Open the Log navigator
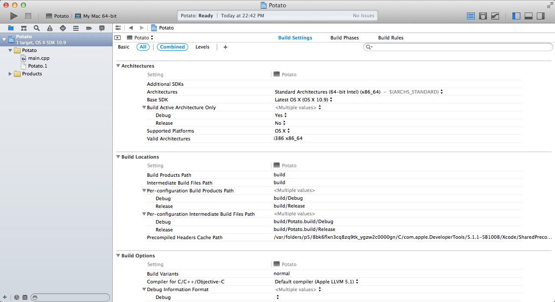The width and height of the screenshot is (555, 302). [x=102, y=28]
